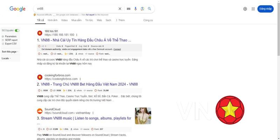
Task: Click into the vn88 search field
Action: click(76, 9)
